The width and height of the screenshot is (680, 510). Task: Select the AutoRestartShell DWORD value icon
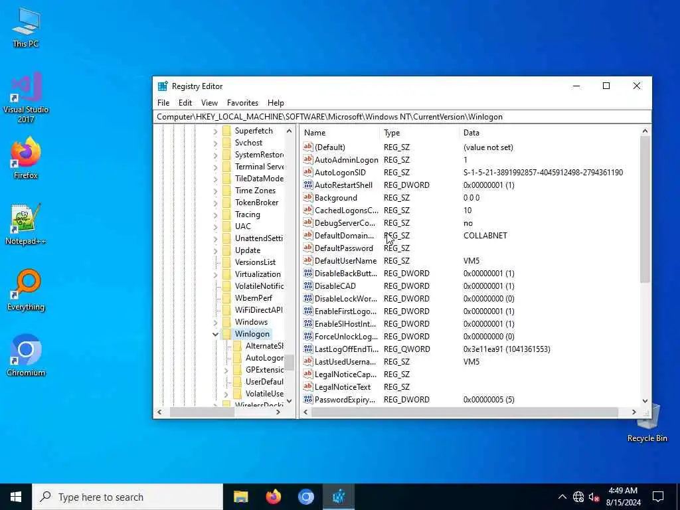pyautogui.click(x=308, y=185)
